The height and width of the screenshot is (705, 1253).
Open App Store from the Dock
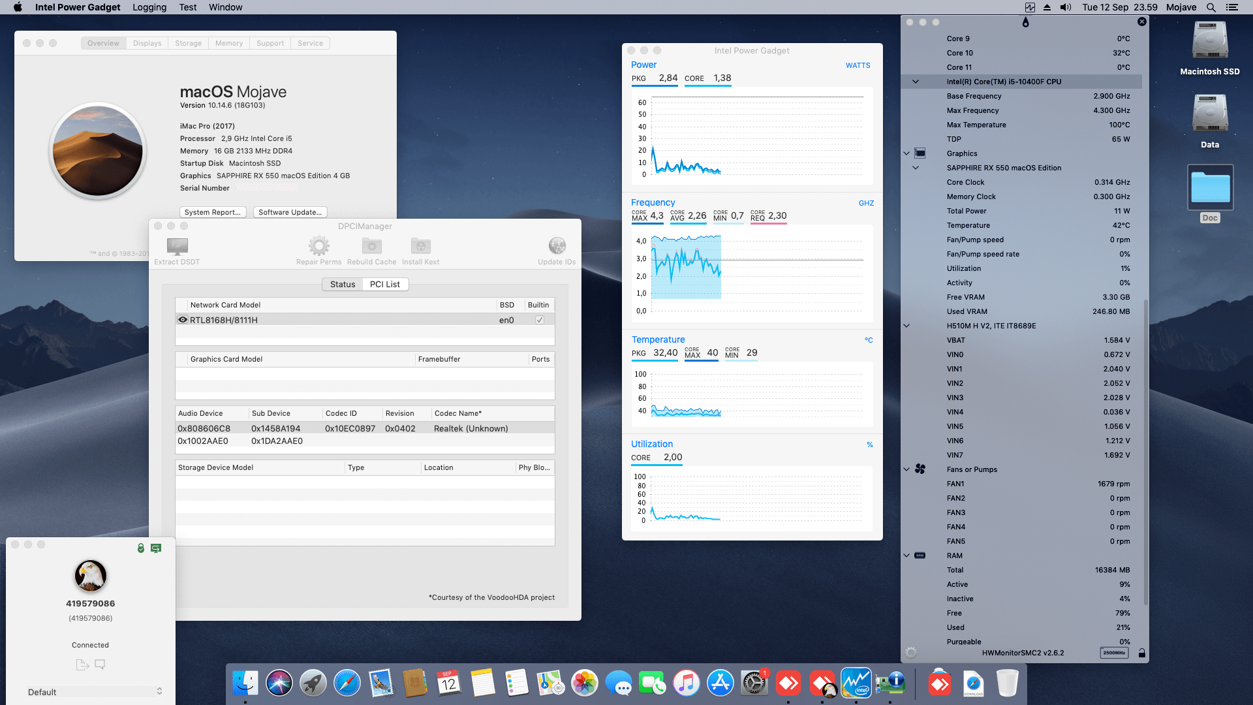(720, 683)
